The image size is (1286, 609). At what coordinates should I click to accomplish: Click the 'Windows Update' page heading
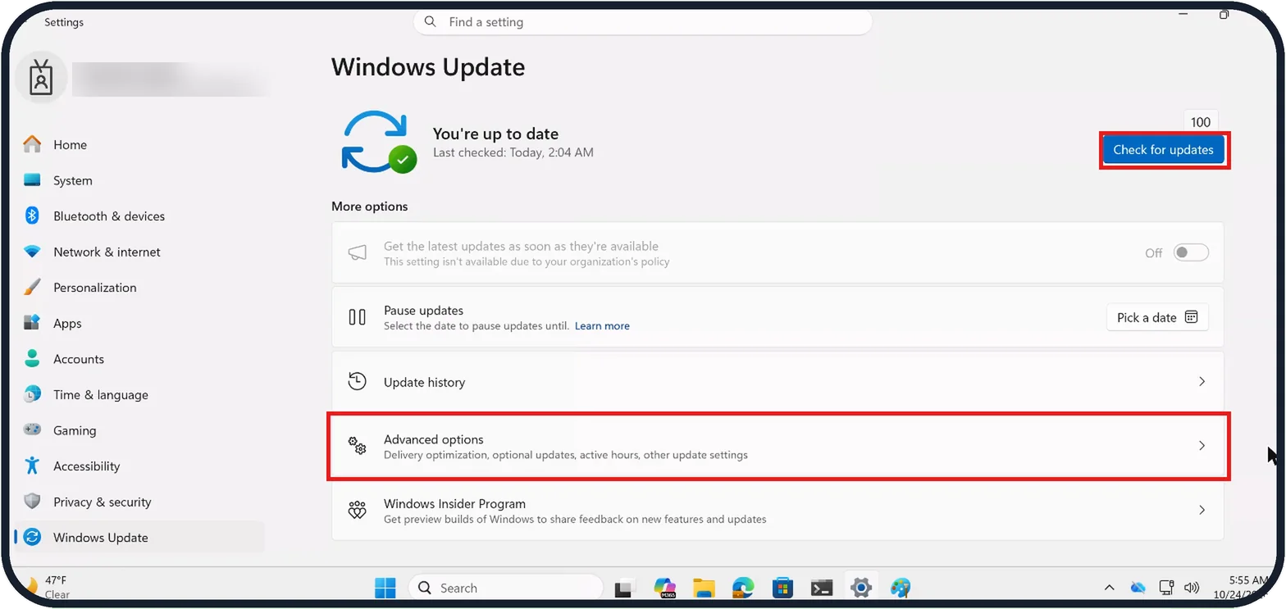[x=428, y=66]
